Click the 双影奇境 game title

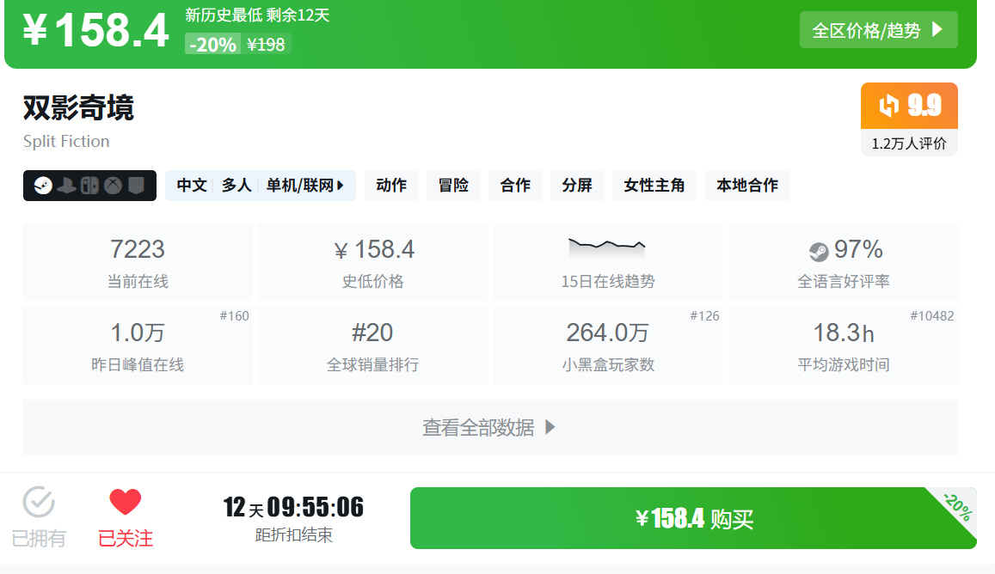[x=78, y=107]
